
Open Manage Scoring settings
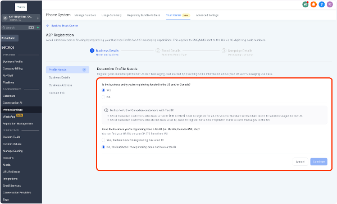(x=13, y=151)
